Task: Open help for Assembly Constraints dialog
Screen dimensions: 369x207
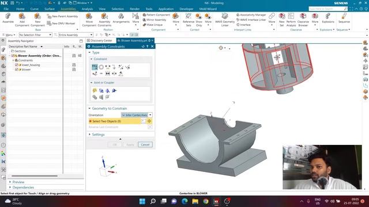Action: (x=148, y=47)
